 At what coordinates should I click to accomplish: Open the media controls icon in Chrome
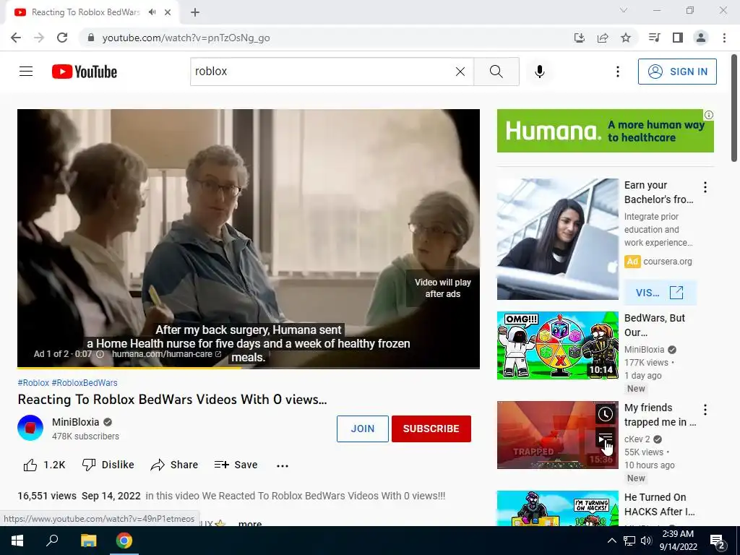654,38
